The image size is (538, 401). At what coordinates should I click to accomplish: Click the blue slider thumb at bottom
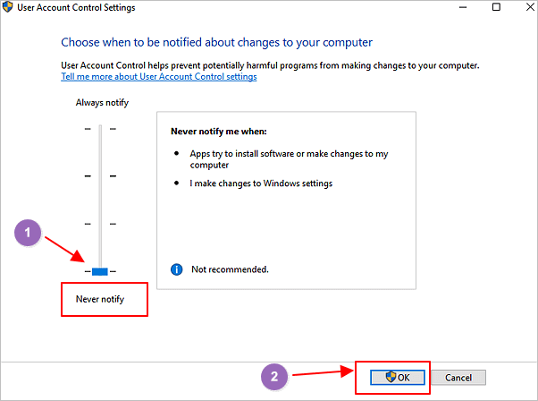(100, 271)
